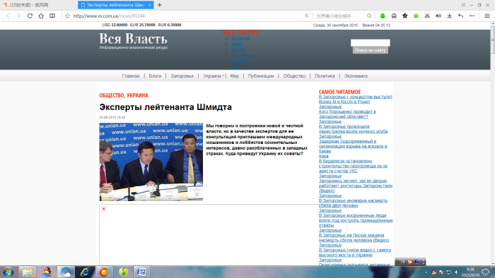This screenshot has width=495, height=278.
Task: Switch to the first browser tab
Action: tap(38, 5)
